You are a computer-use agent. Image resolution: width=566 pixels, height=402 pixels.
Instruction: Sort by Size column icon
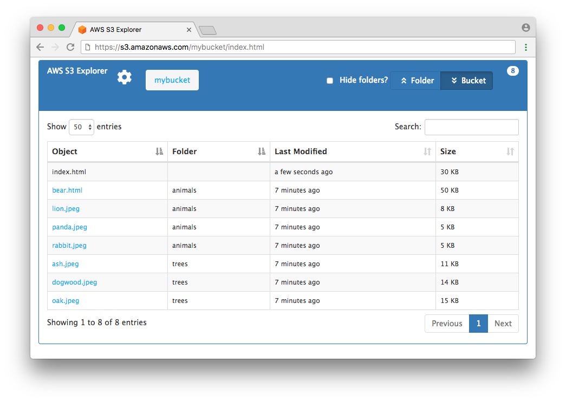510,151
